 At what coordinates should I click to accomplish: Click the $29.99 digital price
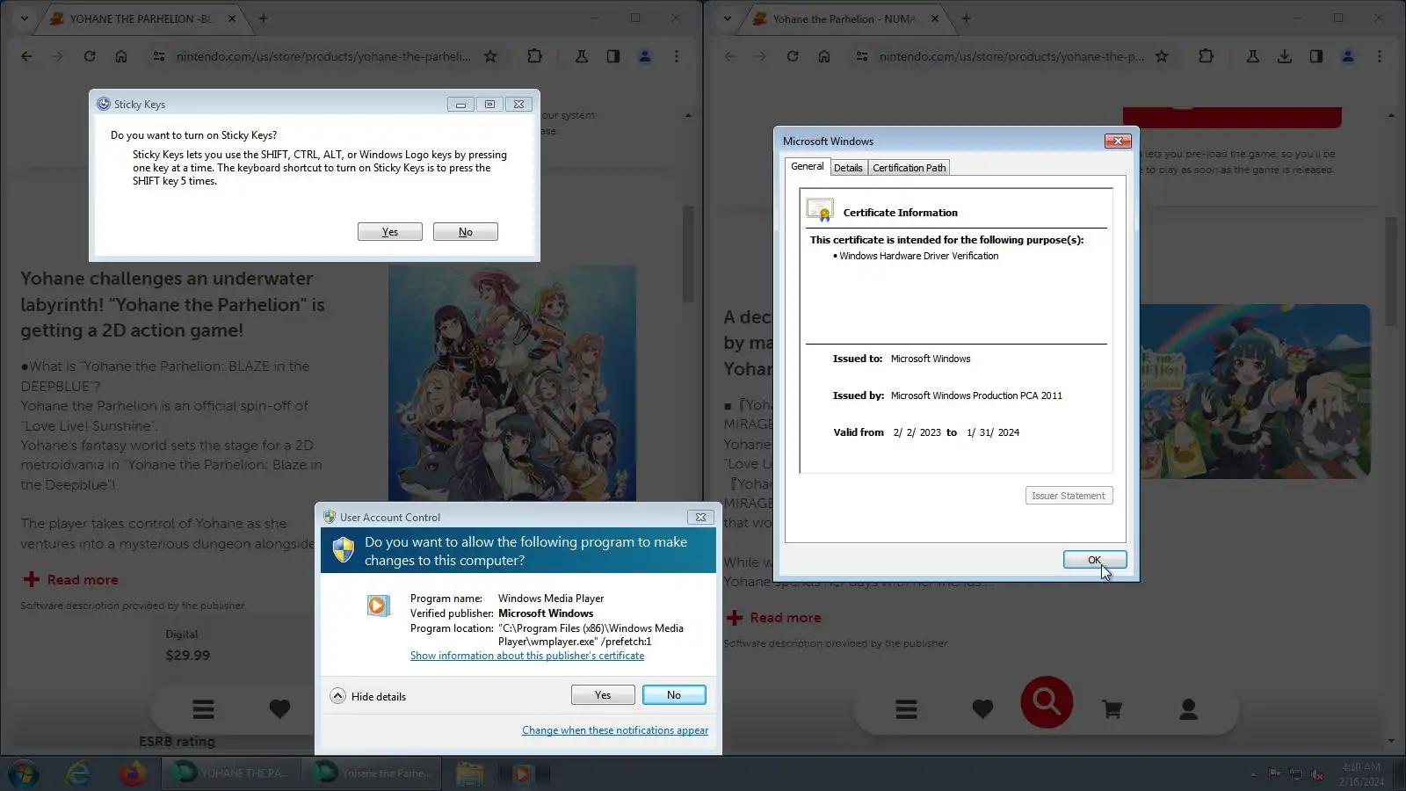click(188, 656)
